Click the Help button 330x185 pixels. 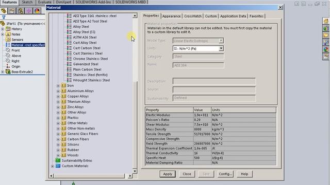tap(244, 174)
